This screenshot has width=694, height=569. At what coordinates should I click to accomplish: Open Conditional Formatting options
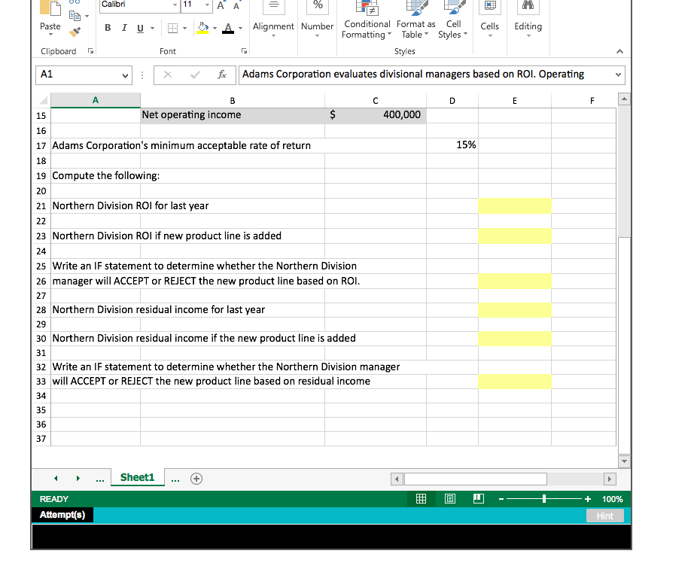pos(367,23)
